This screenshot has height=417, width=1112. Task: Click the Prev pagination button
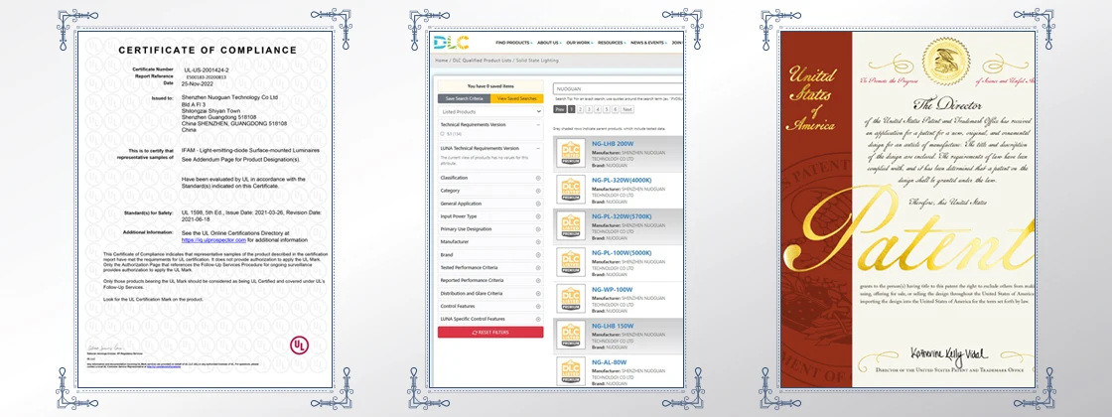tap(560, 110)
